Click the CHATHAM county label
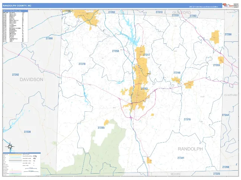The image size is (241, 180). [231, 95]
